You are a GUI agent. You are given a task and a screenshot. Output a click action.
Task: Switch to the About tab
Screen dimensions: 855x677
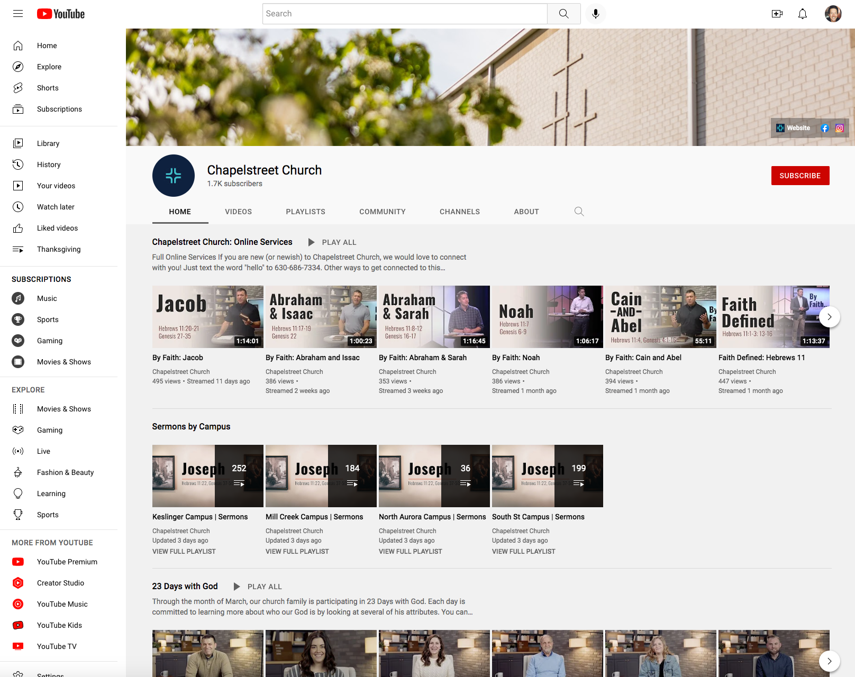click(526, 212)
